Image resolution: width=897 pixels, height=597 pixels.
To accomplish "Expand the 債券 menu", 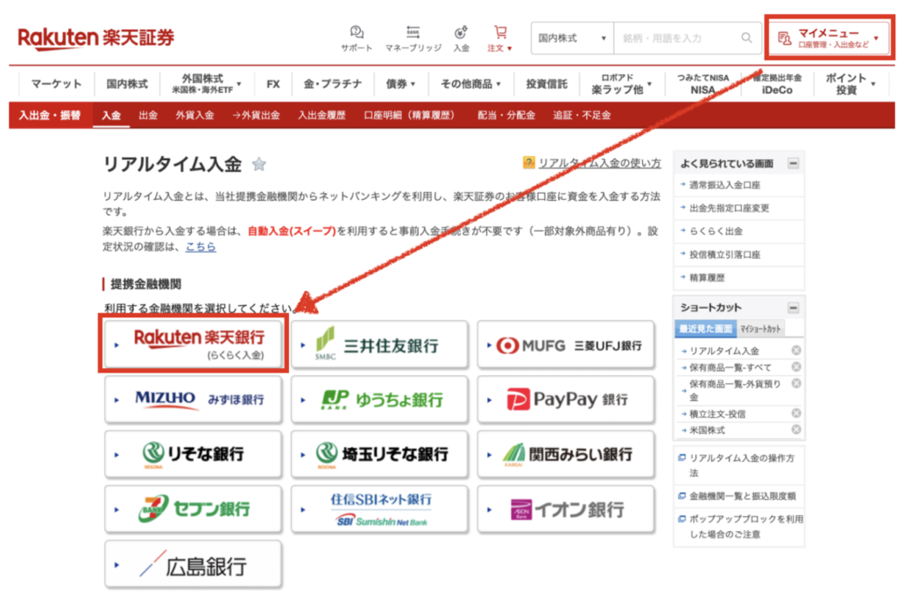I will pyautogui.click(x=400, y=83).
